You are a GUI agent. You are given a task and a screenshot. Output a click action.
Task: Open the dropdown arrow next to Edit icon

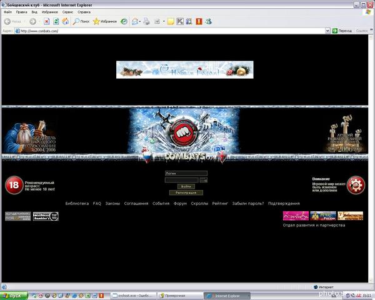164,21
